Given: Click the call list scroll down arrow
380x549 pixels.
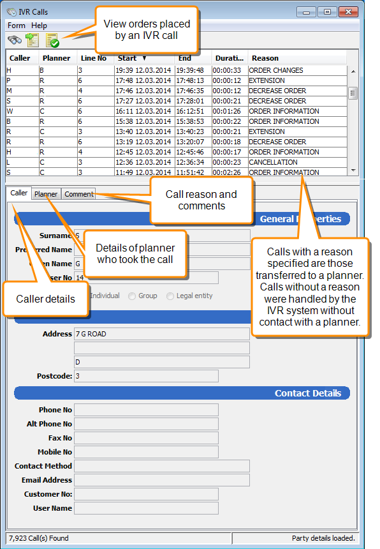Looking at the screenshot, I should 353,170.
